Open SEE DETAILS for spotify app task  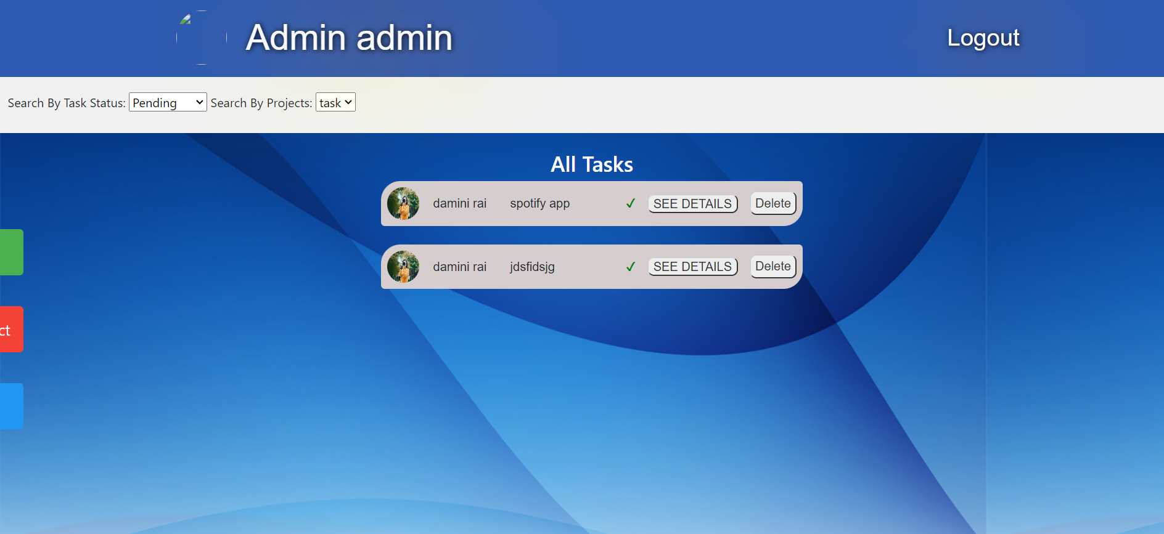pos(692,204)
